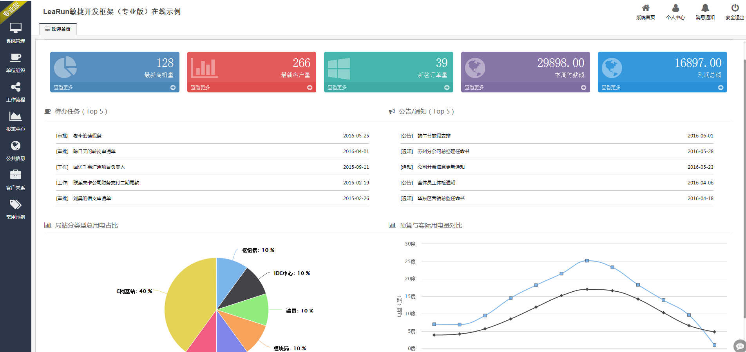The height and width of the screenshot is (352, 746).
Task: Open 工作流程 sidebar menu
Action: [16, 92]
